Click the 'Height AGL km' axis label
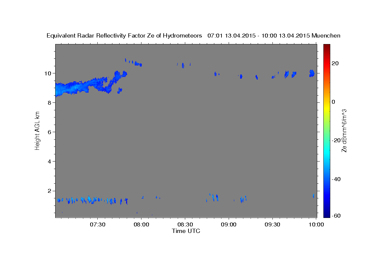Image resolution: width=392 pixels, height=261 pixels. [x=38, y=130]
